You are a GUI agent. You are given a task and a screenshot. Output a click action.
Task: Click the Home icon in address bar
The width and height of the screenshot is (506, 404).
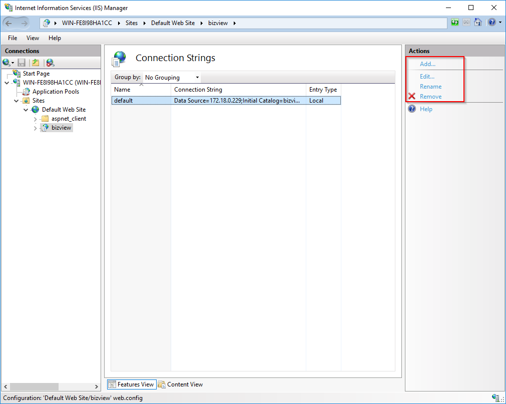(478, 22)
